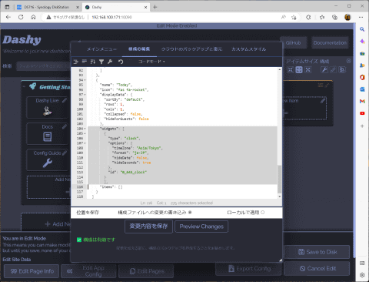The image size is (369, 282).
Task: Collapse widgets array at line 104
Action: (85, 129)
